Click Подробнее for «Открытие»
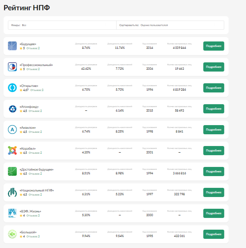 (x=214, y=88)
